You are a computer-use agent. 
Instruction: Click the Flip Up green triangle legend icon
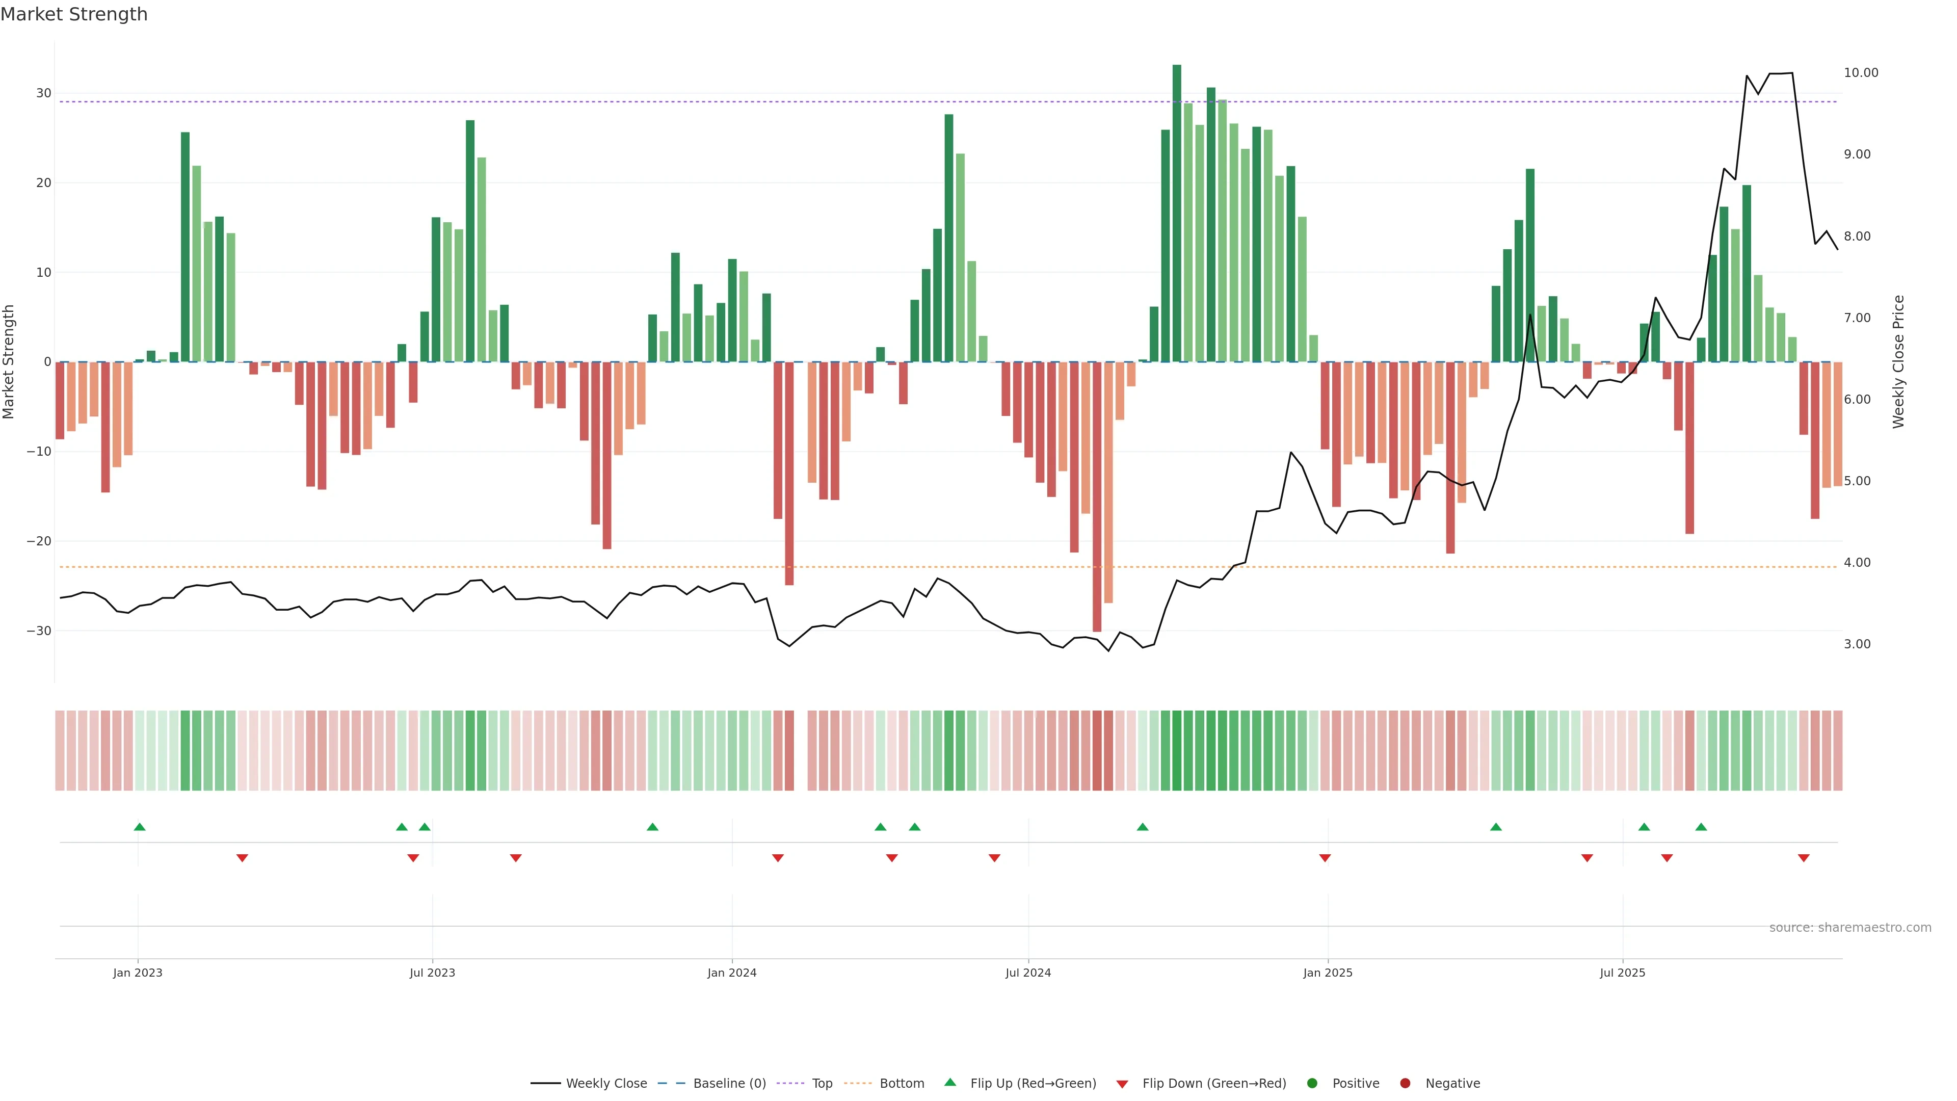[x=949, y=1082]
